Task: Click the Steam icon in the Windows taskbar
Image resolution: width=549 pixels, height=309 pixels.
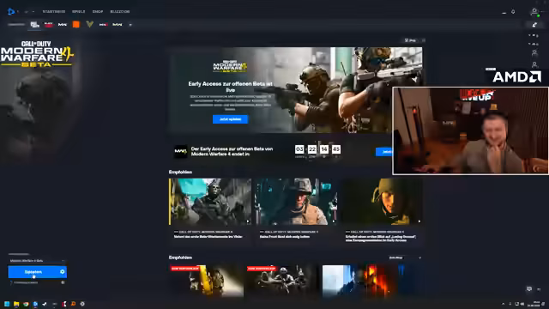Action: click(x=45, y=304)
